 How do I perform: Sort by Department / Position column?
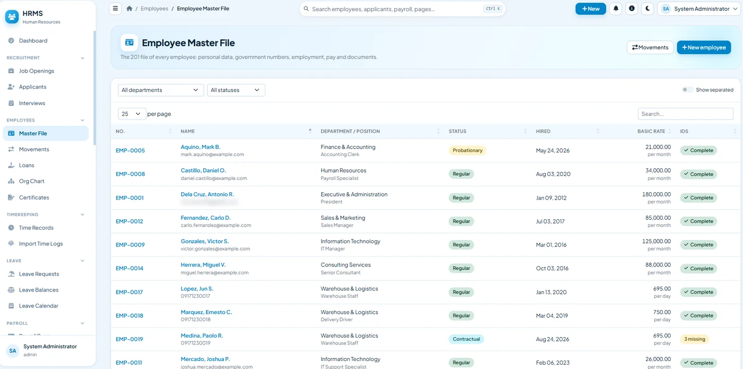[381, 131]
